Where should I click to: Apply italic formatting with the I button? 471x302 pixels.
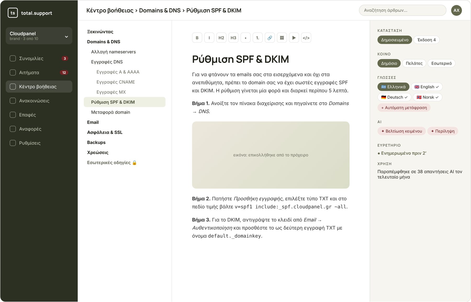pos(209,38)
